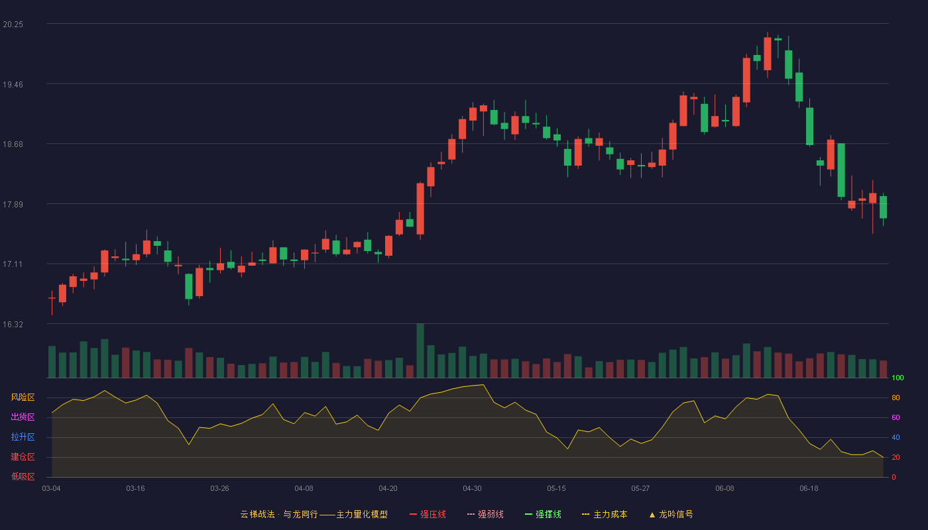The height and width of the screenshot is (530, 928).
Task: Click the 05-15 date axis label
Action: pyautogui.click(x=556, y=488)
